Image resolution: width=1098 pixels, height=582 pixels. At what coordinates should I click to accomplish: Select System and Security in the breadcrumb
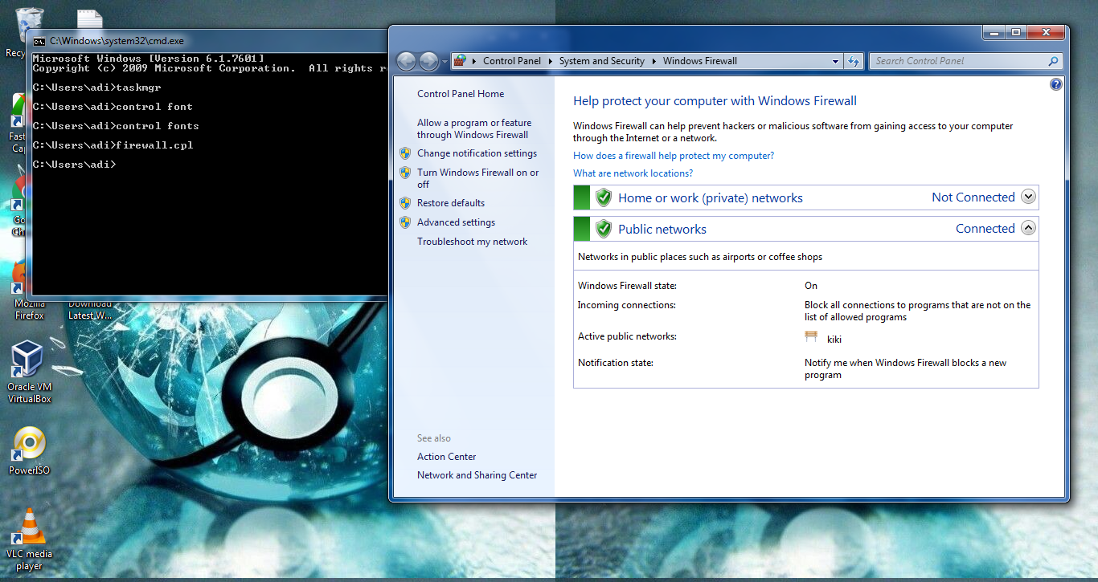pyautogui.click(x=602, y=60)
